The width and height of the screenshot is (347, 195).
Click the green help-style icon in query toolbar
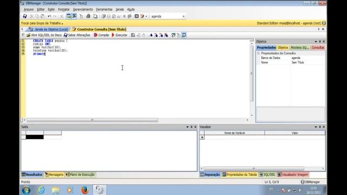tap(173, 35)
